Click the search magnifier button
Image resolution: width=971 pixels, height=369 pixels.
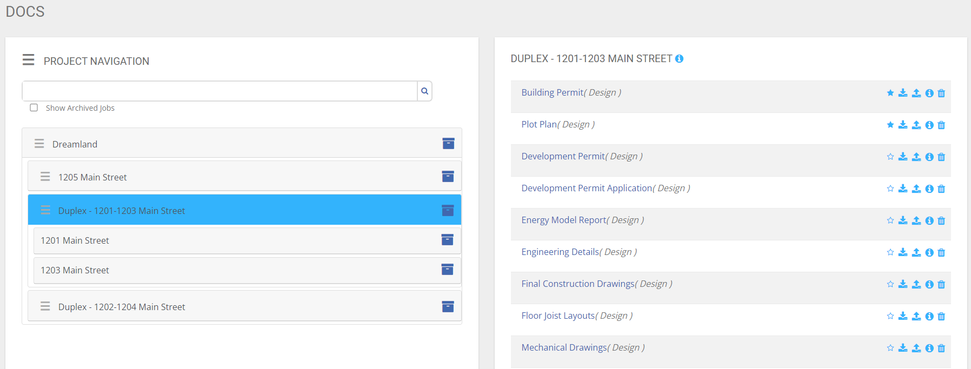tap(424, 91)
